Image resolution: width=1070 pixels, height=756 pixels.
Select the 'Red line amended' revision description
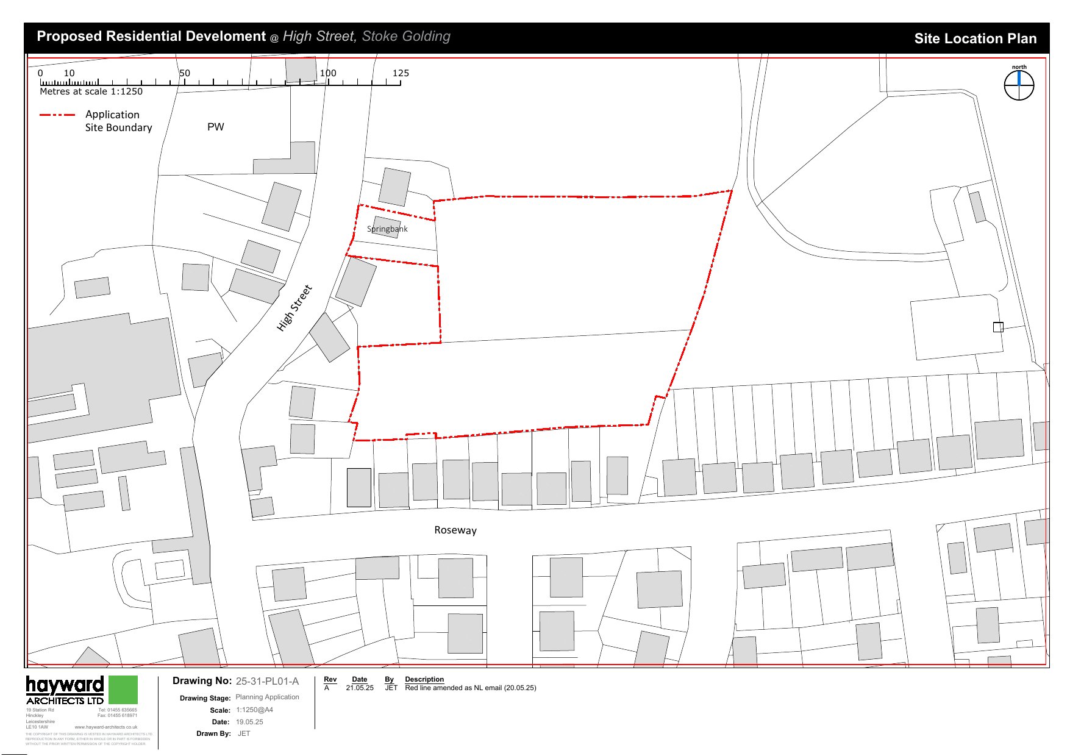click(470, 688)
